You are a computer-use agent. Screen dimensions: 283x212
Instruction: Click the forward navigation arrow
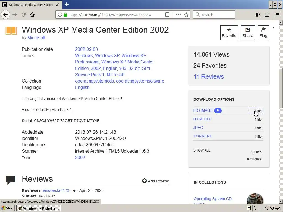point(15,15)
